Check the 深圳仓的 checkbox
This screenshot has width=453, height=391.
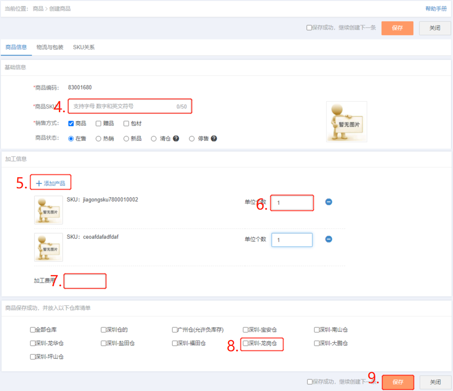click(104, 330)
